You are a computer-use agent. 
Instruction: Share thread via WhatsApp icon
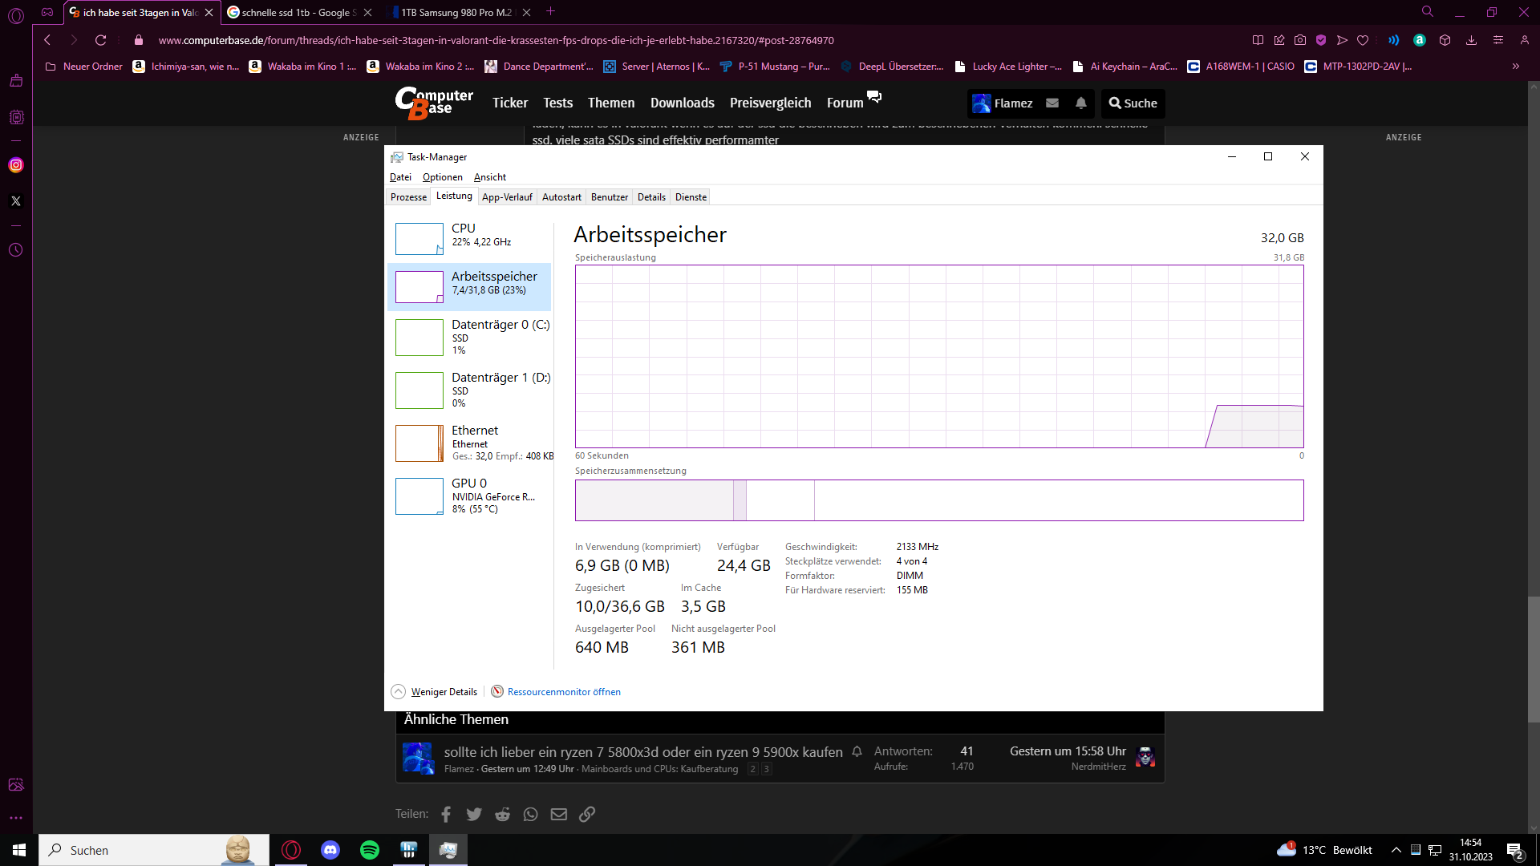click(530, 814)
